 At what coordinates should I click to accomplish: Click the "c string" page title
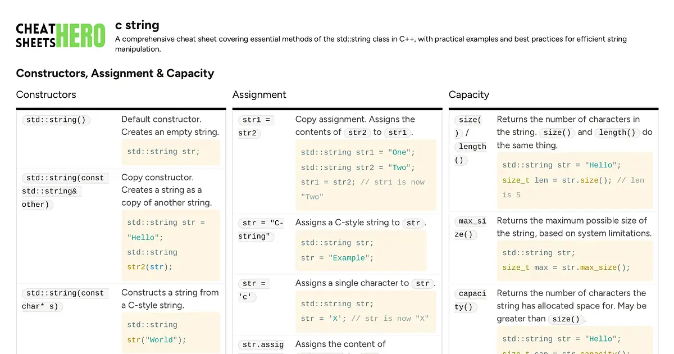tap(137, 25)
